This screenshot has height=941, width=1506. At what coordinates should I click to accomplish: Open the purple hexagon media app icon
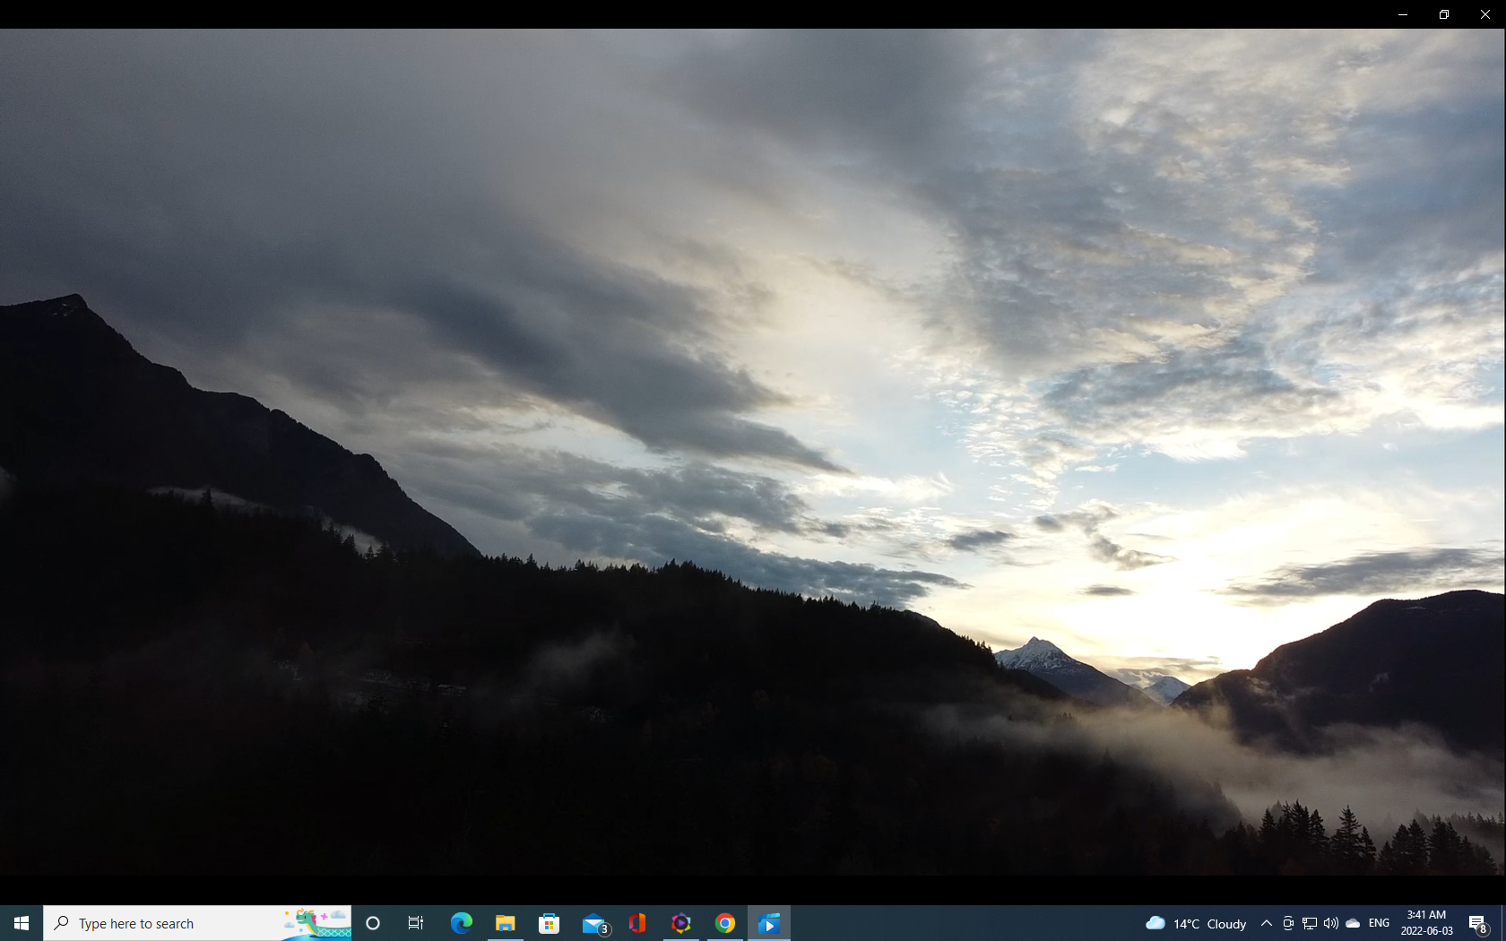[681, 923]
